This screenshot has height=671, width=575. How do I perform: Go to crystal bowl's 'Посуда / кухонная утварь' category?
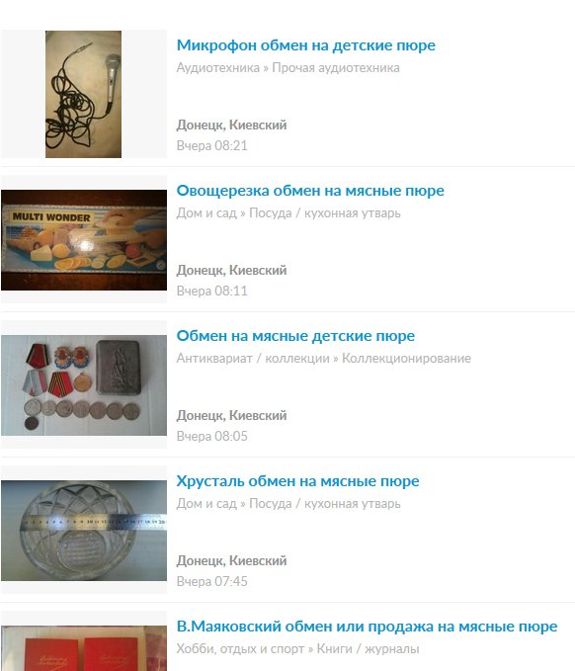[325, 503]
